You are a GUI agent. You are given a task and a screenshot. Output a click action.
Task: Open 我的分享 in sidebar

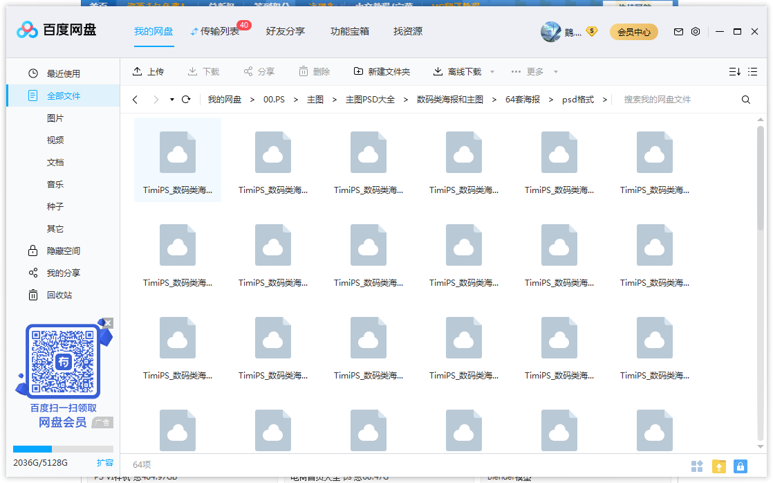pos(63,273)
